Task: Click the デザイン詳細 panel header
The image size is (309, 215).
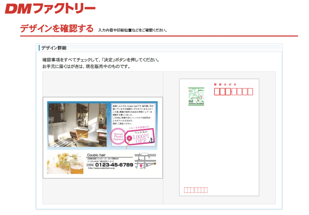Action: coord(159,48)
